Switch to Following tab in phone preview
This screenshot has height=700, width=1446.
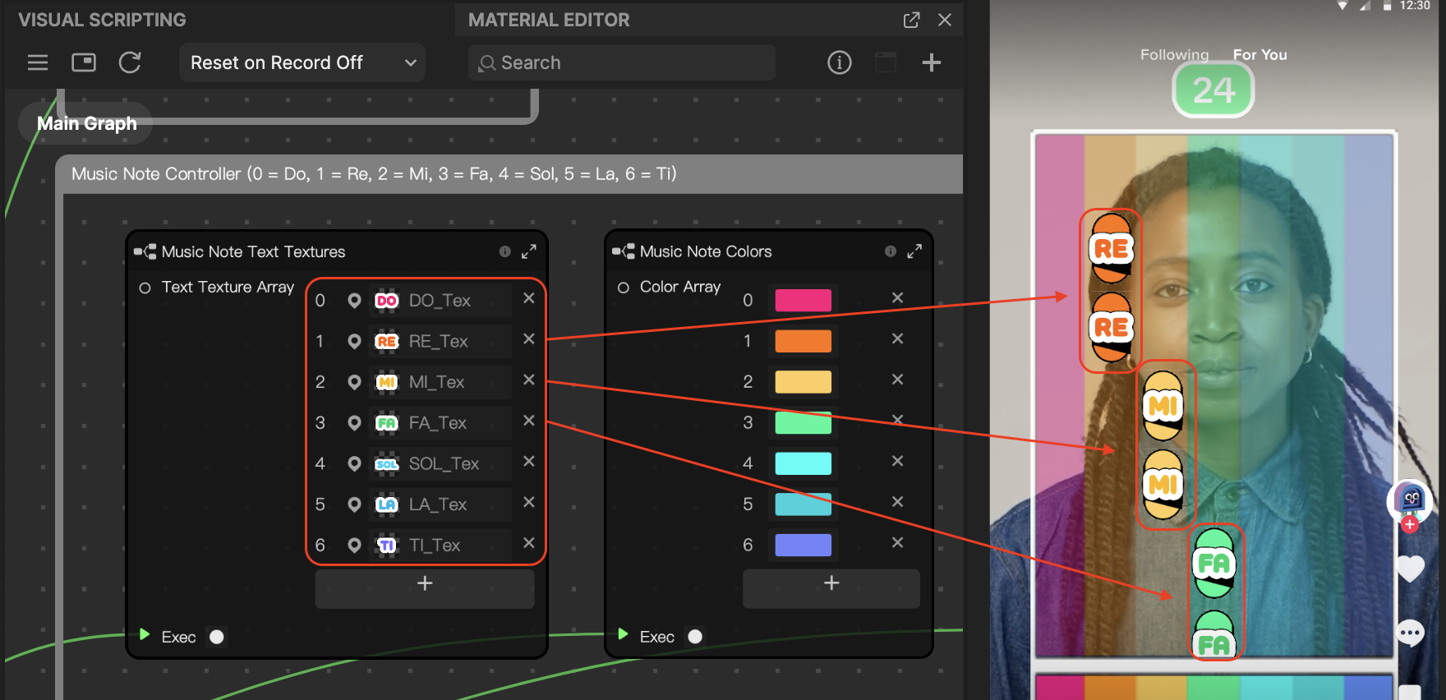tap(1174, 55)
